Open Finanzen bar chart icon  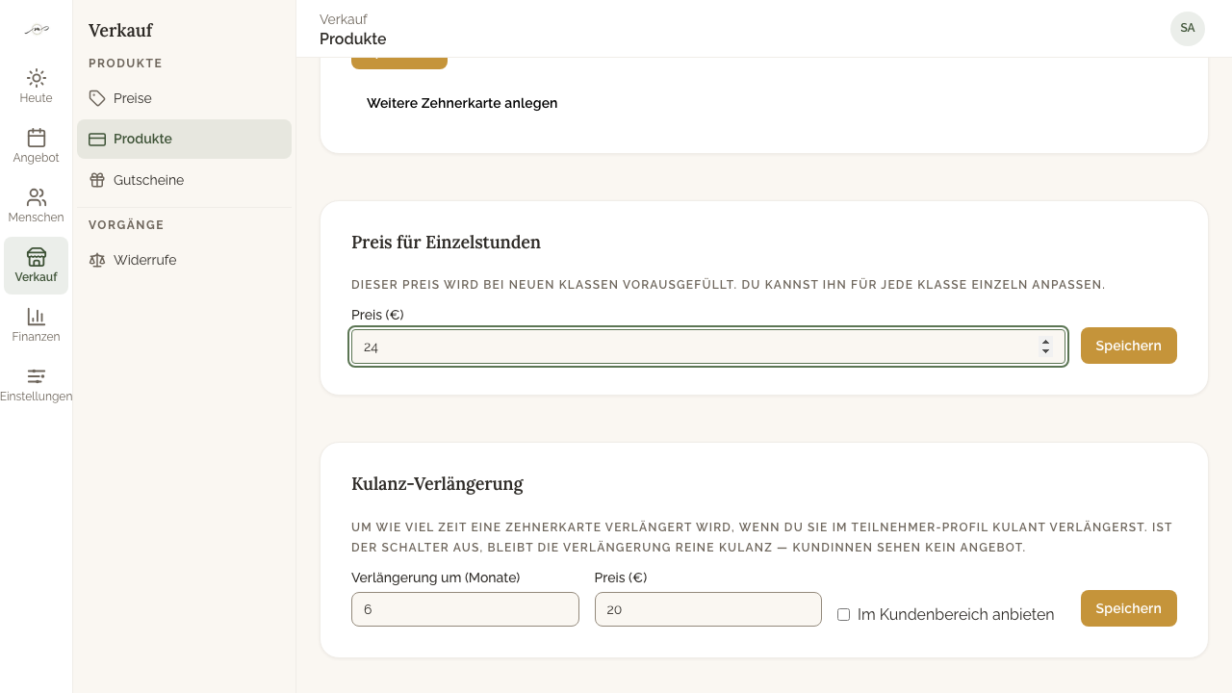click(36, 317)
